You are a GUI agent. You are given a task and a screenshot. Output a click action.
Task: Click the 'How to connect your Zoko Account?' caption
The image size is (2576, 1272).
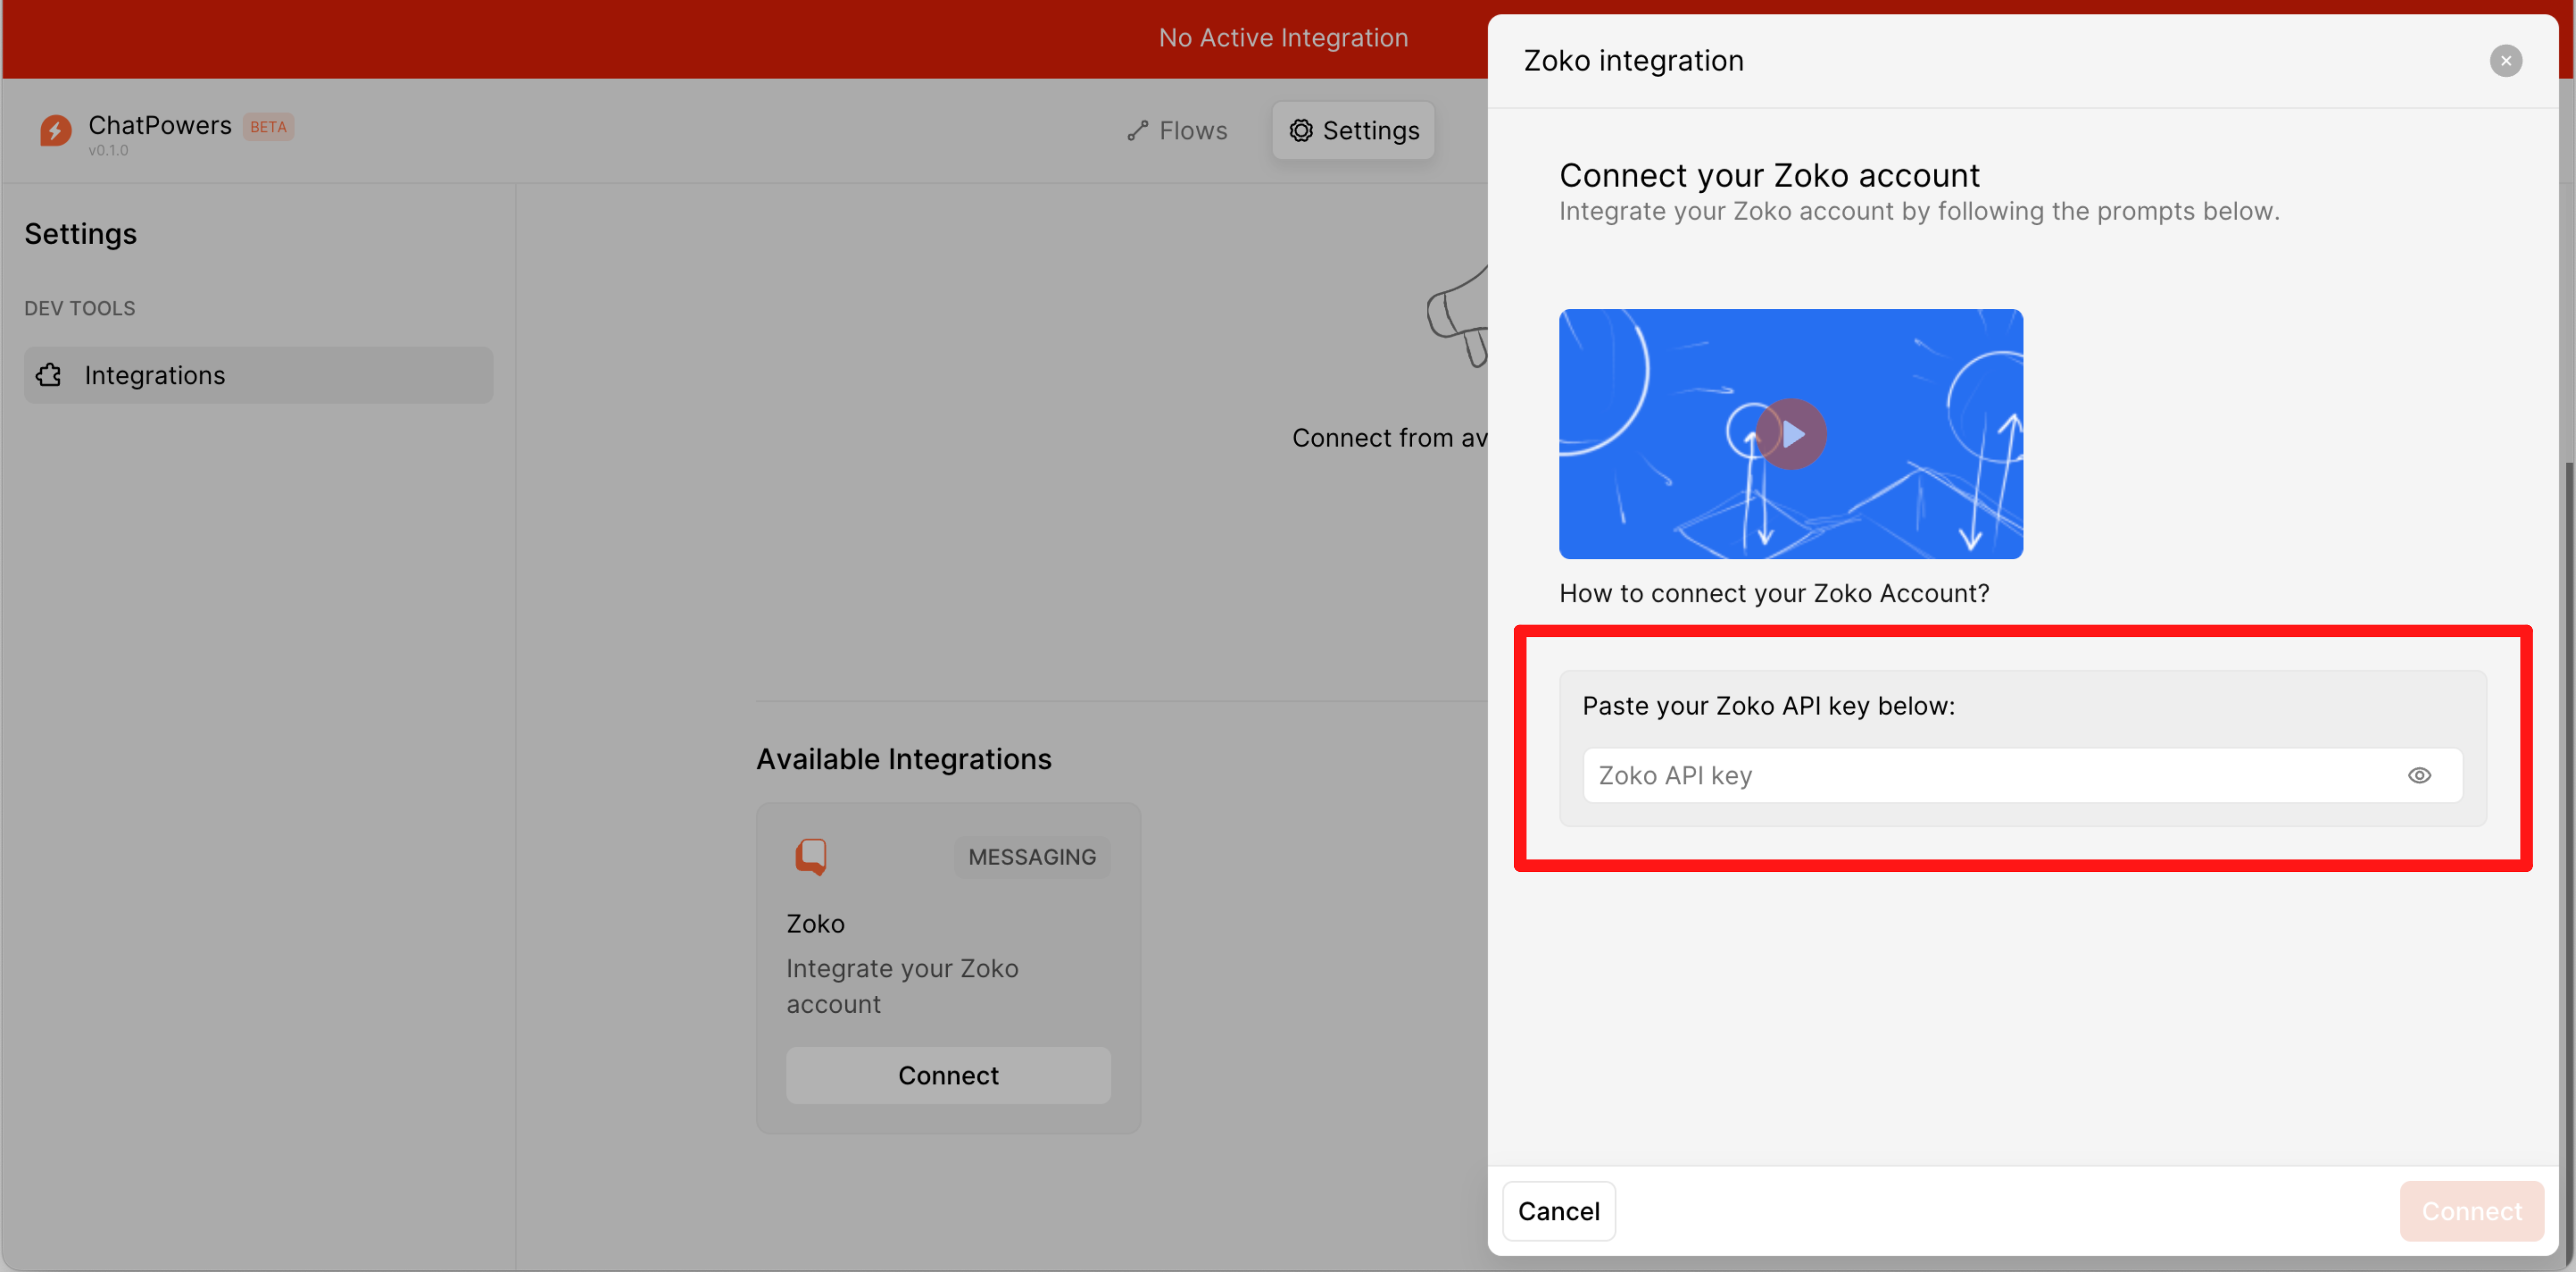pos(1774,593)
